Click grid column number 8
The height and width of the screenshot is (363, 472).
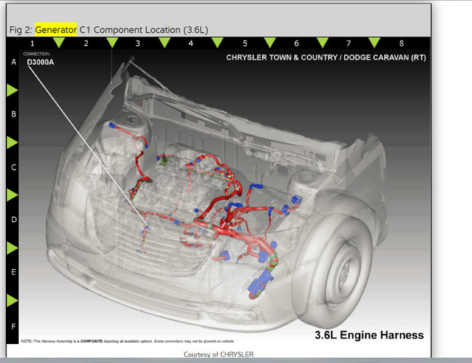(x=402, y=44)
